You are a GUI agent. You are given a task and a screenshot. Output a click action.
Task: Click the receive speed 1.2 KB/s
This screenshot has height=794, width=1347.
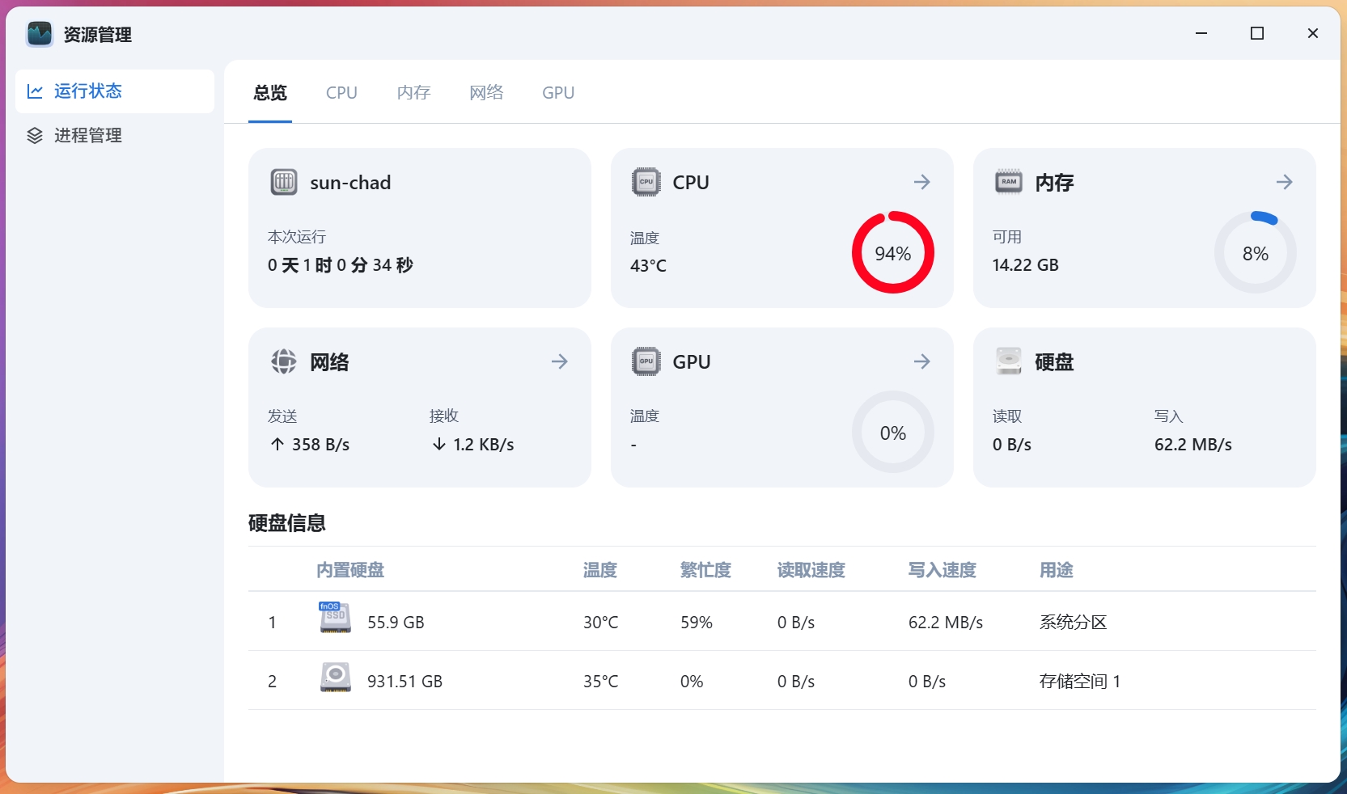pos(483,444)
